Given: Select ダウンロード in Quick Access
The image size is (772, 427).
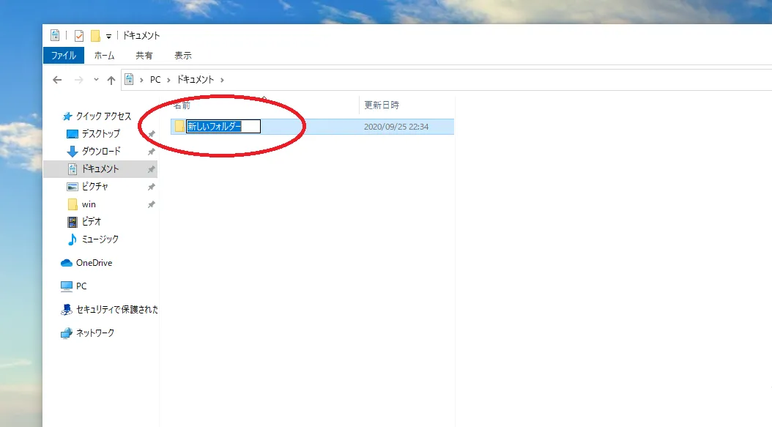Looking at the screenshot, I should click(101, 151).
